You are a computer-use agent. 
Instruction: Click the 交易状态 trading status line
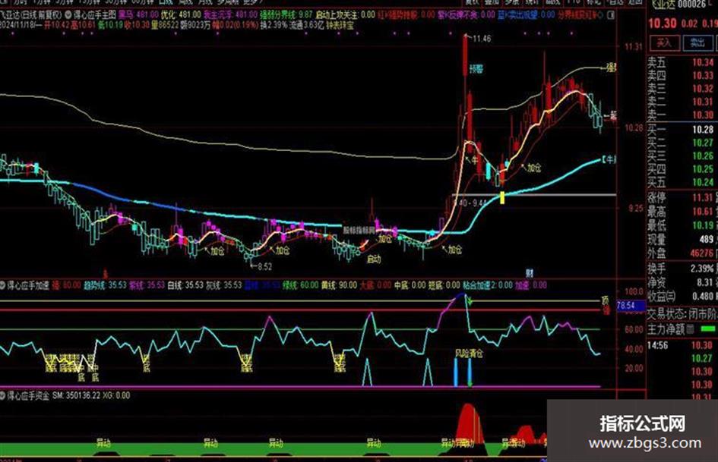(x=682, y=314)
